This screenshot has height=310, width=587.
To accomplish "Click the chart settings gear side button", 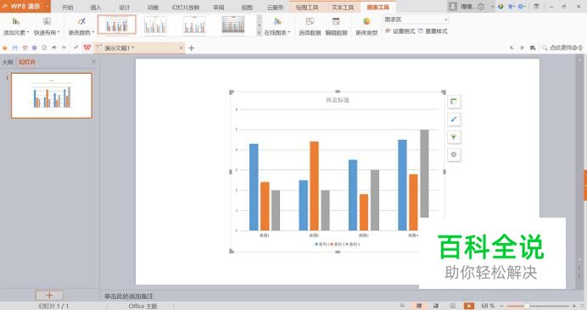I will pyautogui.click(x=454, y=154).
